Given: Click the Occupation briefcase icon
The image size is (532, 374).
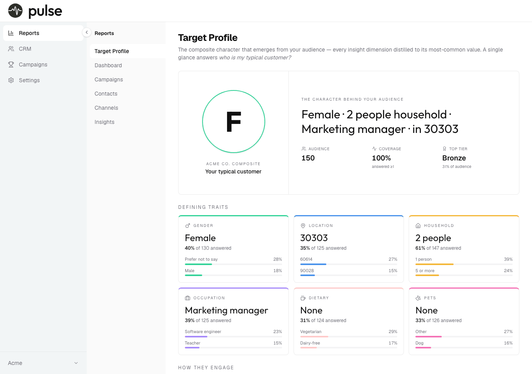Looking at the screenshot, I should tap(188, 298).
